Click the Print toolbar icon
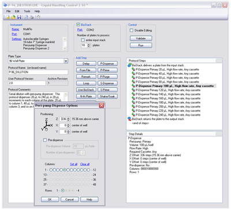The image size is (231, 209). pos(32,17)
